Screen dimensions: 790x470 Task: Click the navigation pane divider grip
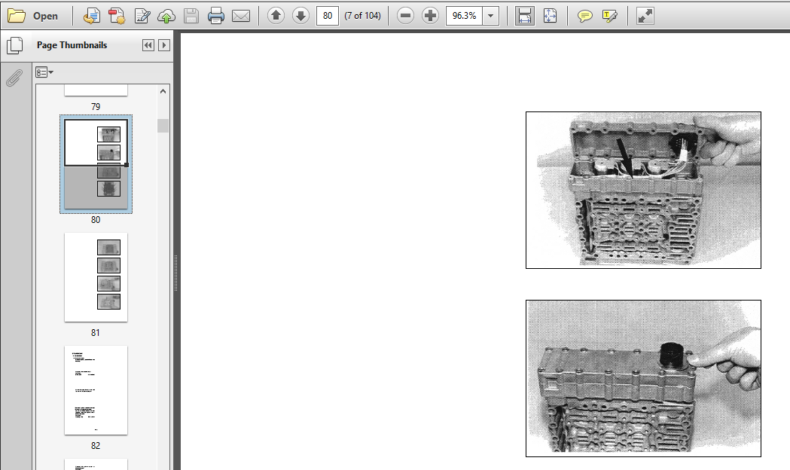175,273
